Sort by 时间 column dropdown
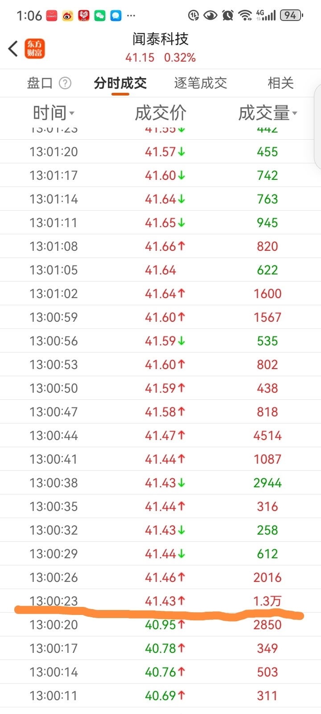The image size is (321, 714). pos(53,113)
